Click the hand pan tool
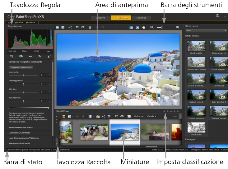228x169 pixels. coord(144,27)
